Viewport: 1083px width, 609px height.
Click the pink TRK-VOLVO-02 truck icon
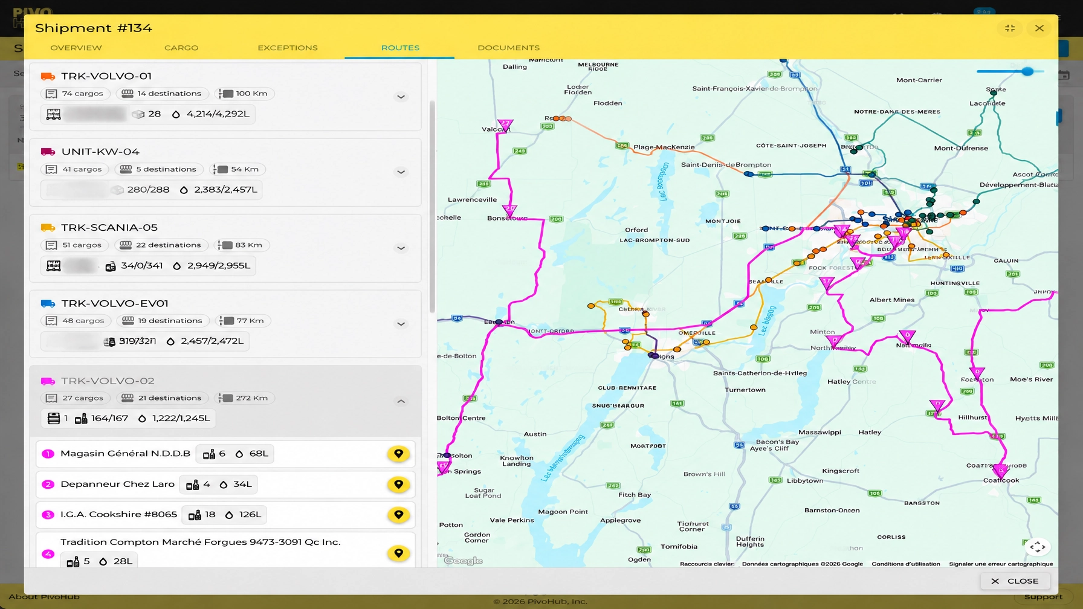click(x=48, y=381)
